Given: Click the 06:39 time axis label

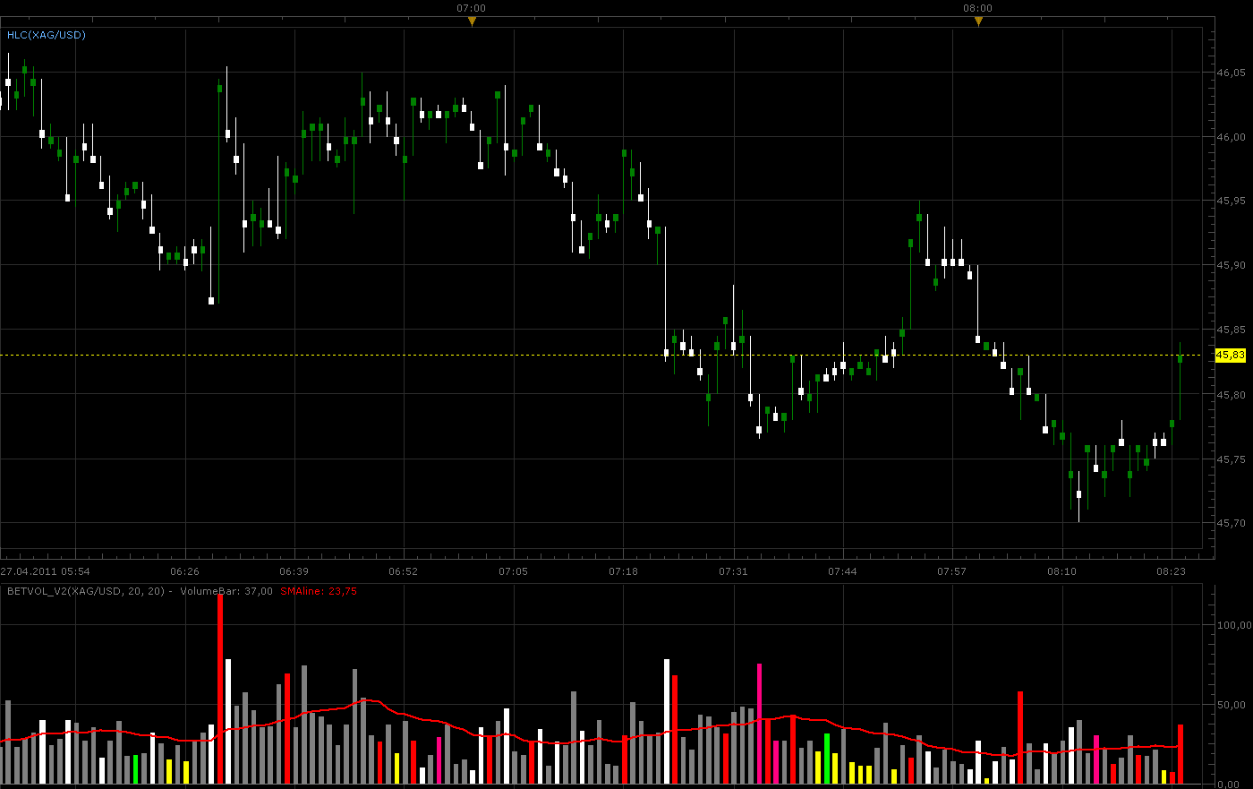Looking at the screenshot, I should tap(294, 571).
